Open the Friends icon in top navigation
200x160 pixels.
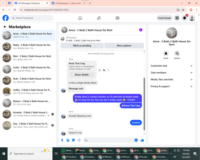coord(99,18)
